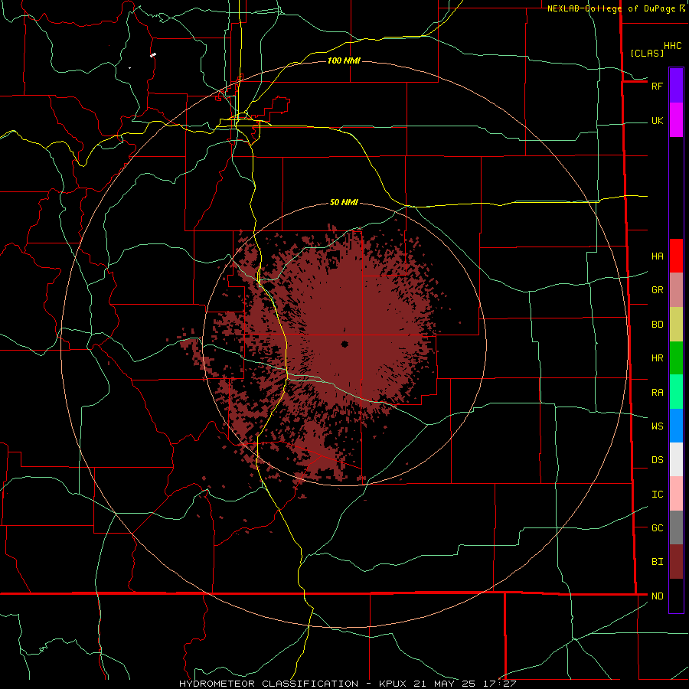Screen dimensions: 689x689
Task: Click the ND legend label
Action: pos(657,596)
